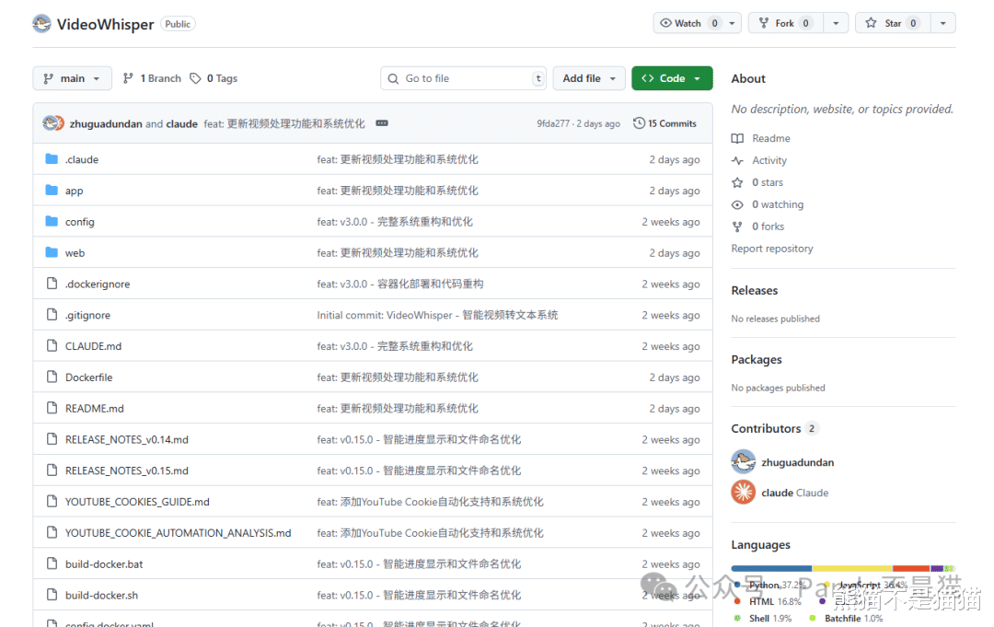Open the CLAUDE.md file
Screen dimensions: 994x627
pos(93,346)
